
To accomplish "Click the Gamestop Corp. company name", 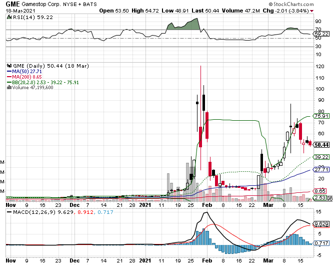I will 41,5.
